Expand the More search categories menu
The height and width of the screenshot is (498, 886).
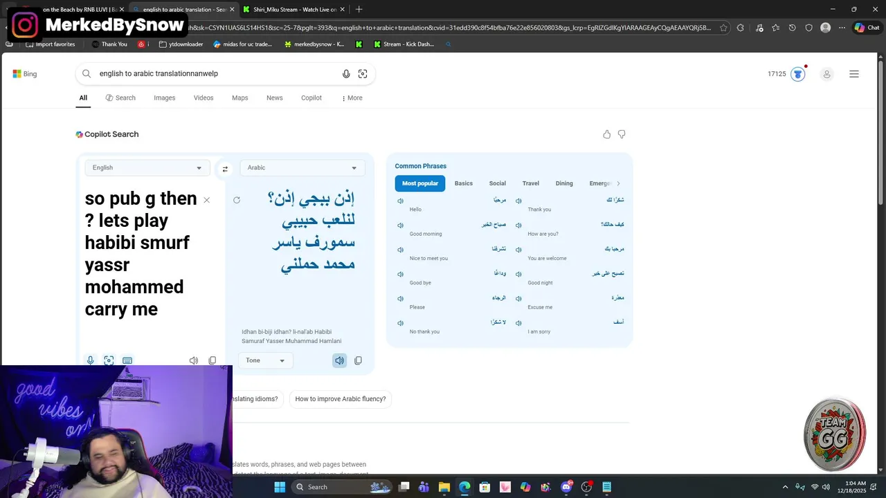coord(352,98)
